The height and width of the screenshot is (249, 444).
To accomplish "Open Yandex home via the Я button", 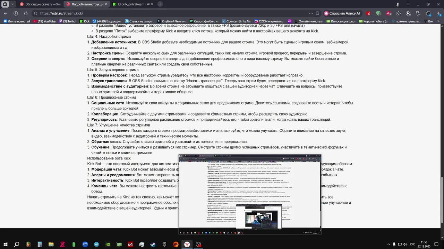I will click(16, 13).
